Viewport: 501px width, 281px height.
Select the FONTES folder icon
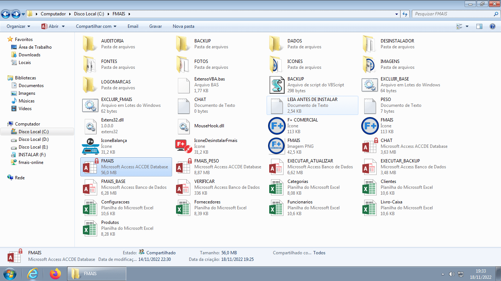pos(89,64)
